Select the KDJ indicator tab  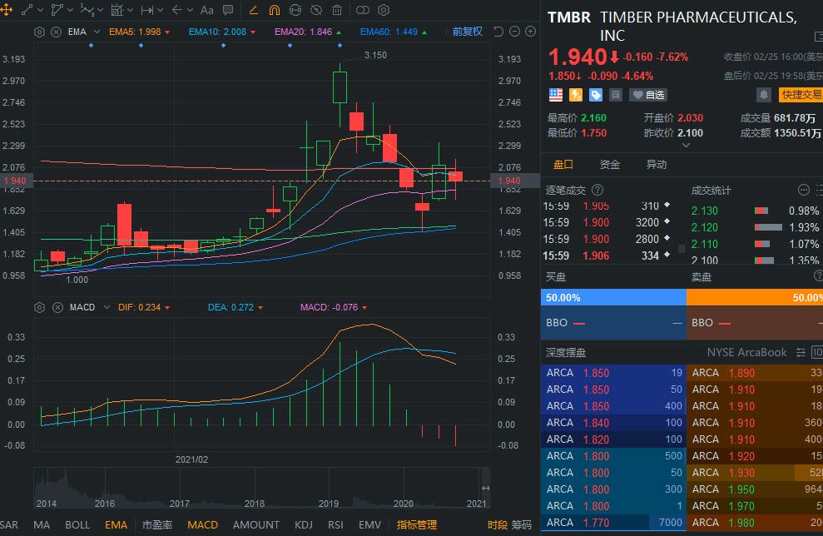(x=304, y=525)
